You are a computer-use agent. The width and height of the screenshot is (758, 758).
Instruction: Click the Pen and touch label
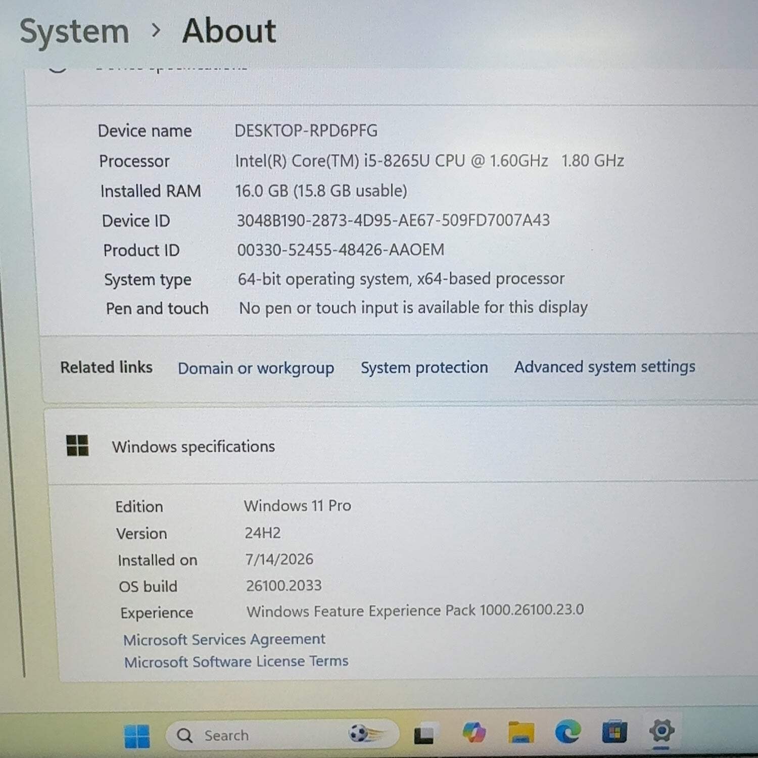click(x=157, y=309)
